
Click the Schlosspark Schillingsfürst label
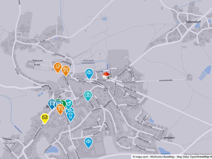click(x=88, y=62)
